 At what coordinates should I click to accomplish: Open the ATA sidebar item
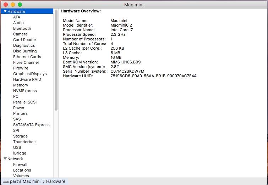[17, 17]
